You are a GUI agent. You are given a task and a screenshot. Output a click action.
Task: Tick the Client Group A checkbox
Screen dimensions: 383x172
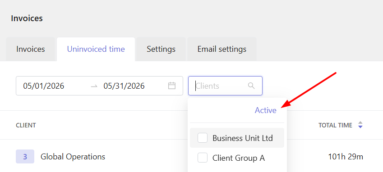coord(203,158)
